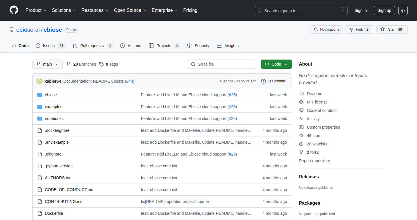Switch to the Actions tab

point(131,46)
